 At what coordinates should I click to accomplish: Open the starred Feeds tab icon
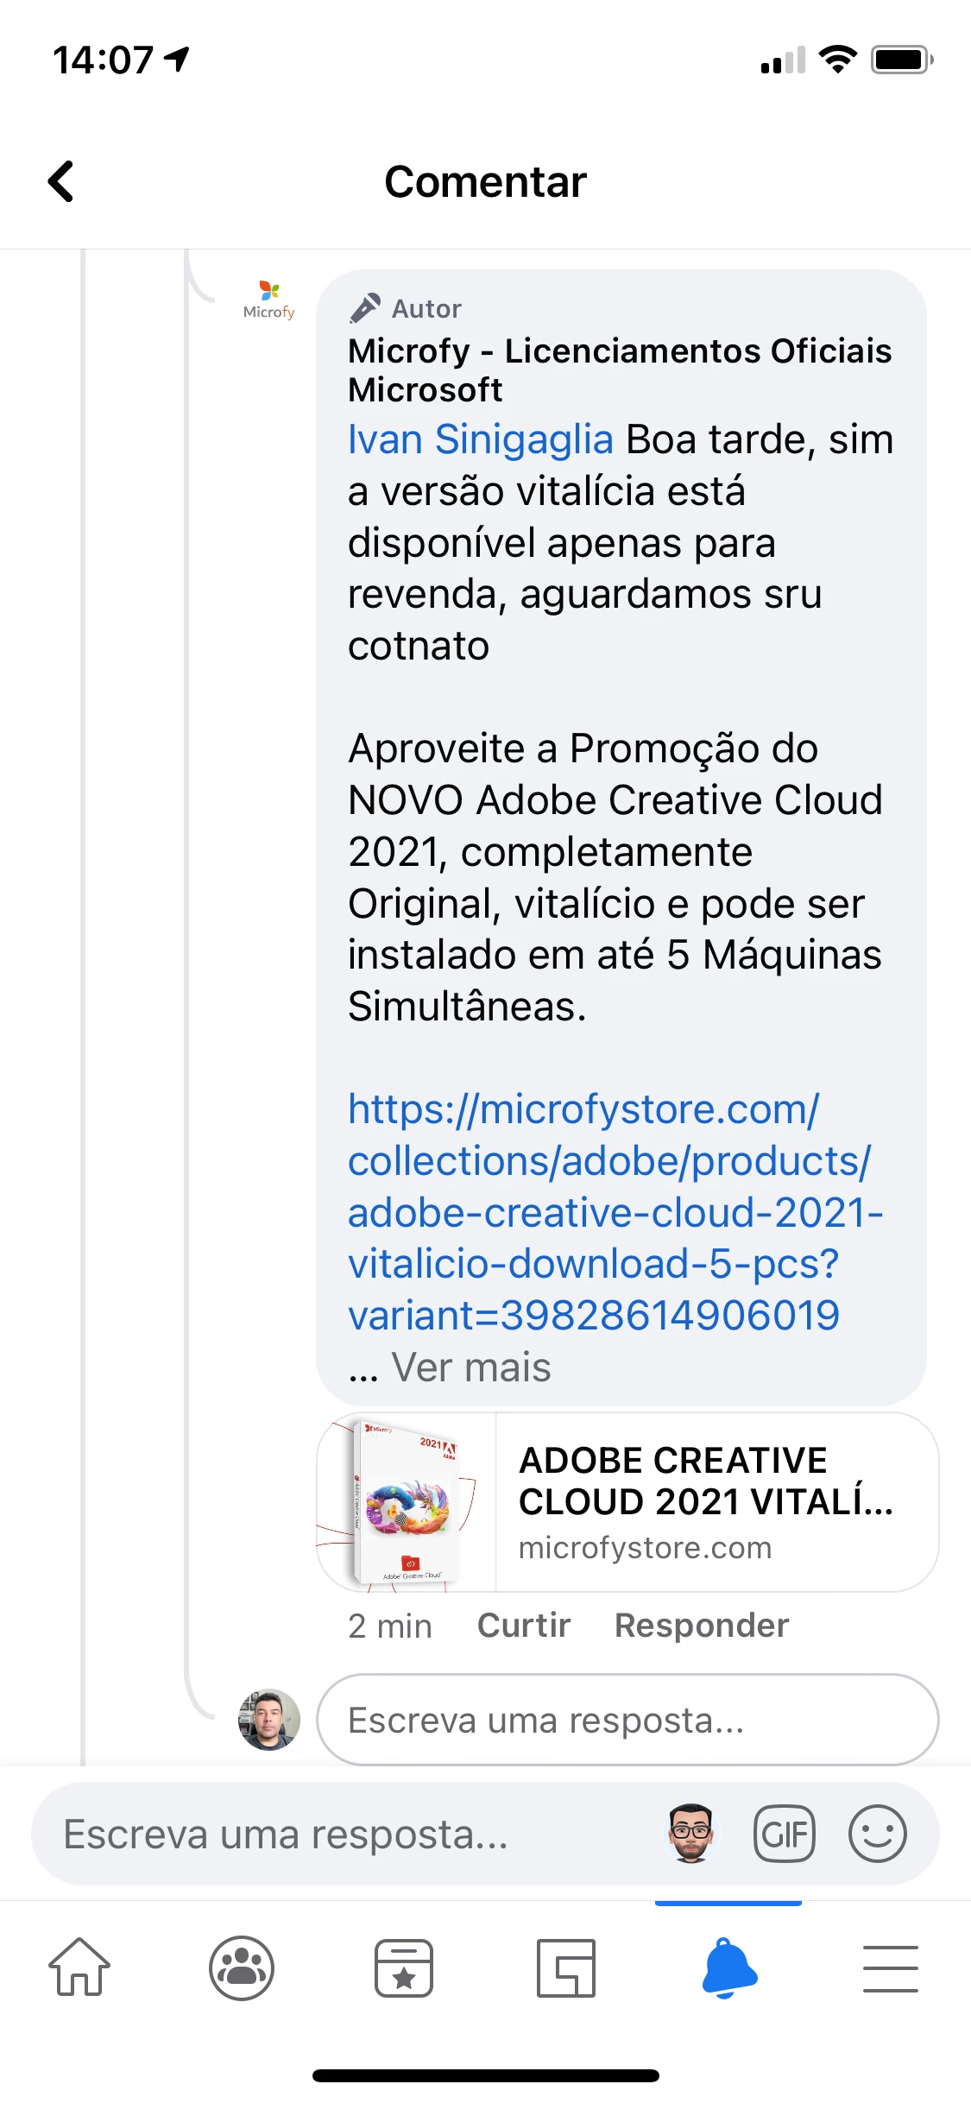pyautogui.click(x=404, y=1967)
